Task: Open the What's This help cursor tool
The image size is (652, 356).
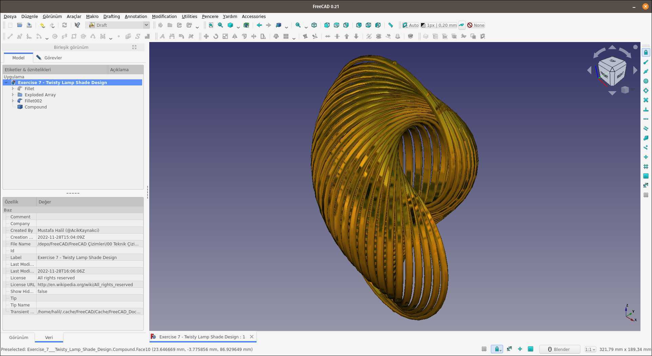Action: [77, 25]
